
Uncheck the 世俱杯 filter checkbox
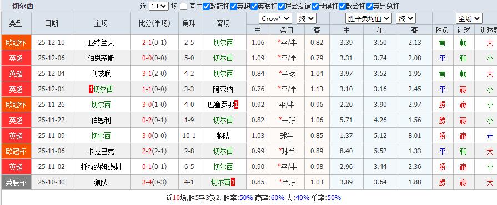pos(315,6)
